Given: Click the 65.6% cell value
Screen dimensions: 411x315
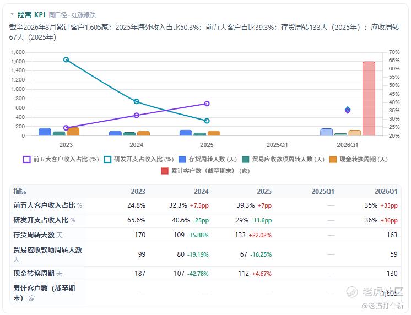Looking at the screenshot, I should 136,220.
